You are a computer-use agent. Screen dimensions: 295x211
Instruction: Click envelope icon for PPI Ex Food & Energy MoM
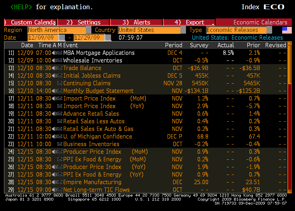click(60, 159)
